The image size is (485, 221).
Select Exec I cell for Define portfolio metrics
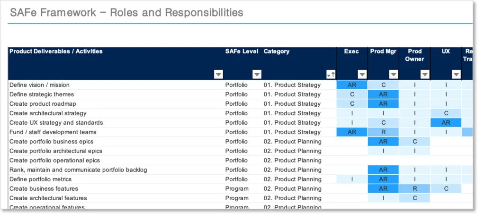coord(352,179)
